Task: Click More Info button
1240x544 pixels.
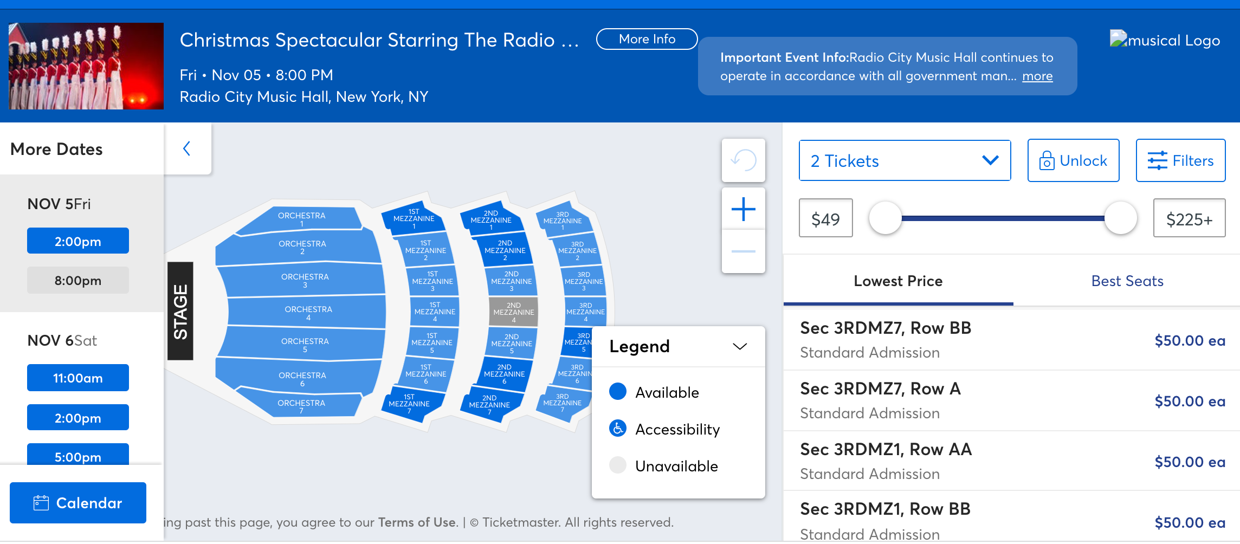Action: [x=647, y=39]
